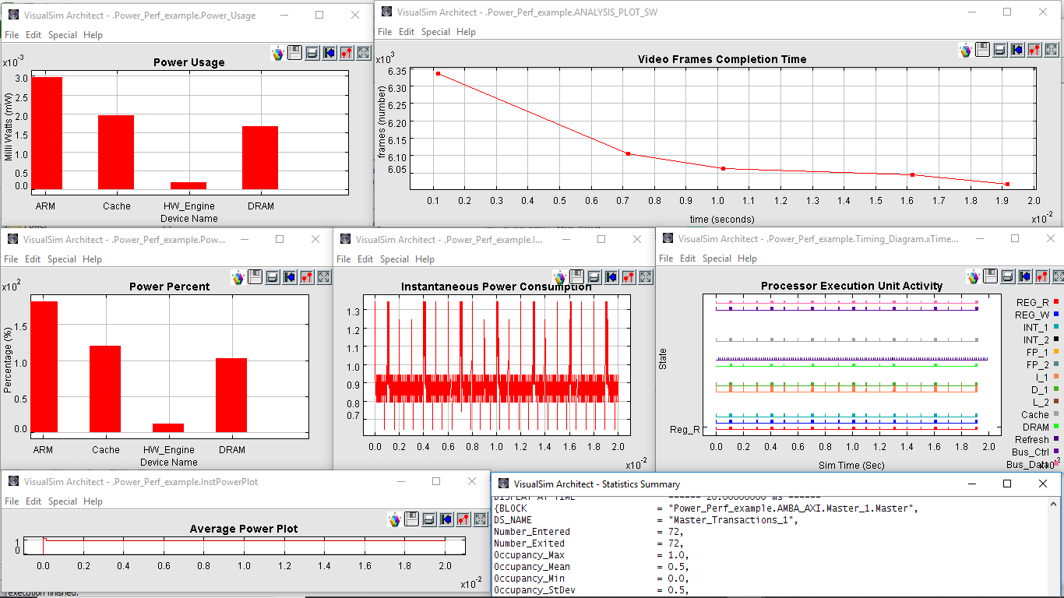Reset axes in the Power Percent plot

(x=290, y=277)
